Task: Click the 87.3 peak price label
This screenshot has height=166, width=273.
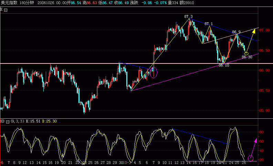Action: tap(188, 16)
